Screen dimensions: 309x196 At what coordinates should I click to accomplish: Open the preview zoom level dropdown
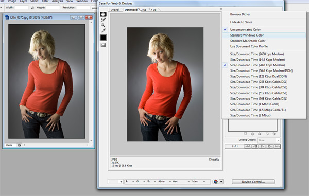coord(115,182)
